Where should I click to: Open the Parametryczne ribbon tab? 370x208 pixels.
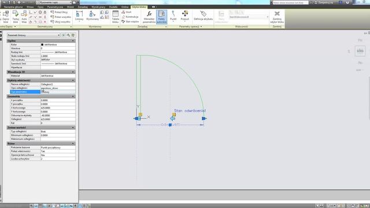coord(55,7)
